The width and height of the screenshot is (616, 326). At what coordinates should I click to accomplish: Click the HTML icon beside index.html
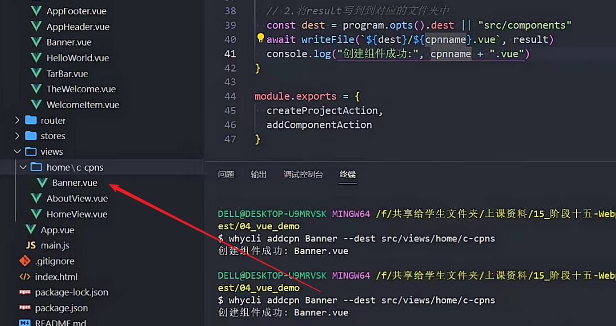click(x=25, y=276)
